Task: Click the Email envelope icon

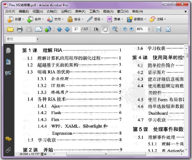Action: pos(38,29)
